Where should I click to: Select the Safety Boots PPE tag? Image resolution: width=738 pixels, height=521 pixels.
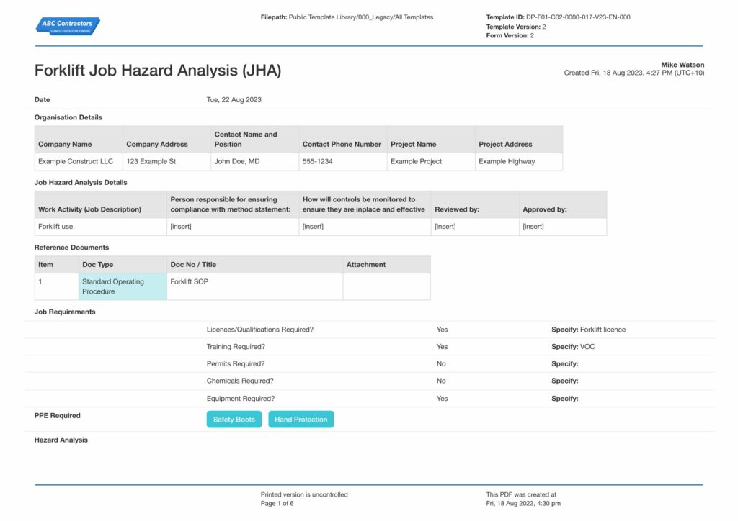tap(234, 419)
